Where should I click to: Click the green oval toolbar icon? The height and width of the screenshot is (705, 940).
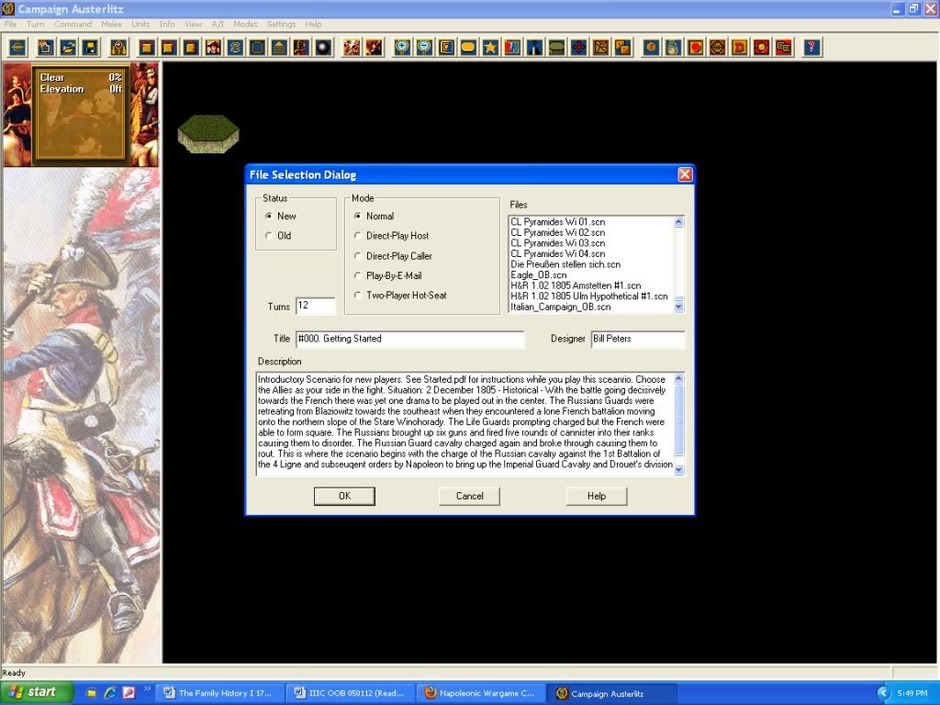coord(557,48)
